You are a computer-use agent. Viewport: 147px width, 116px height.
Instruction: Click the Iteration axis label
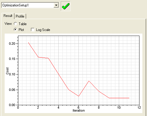tap(79, 110)
